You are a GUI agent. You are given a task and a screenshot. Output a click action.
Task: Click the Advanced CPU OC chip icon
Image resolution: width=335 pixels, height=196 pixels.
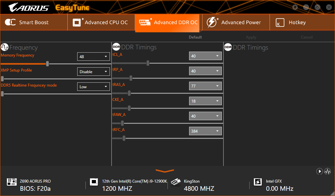pyautogui.click(x=78, y=22)
